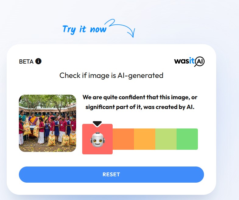Click the "Check if image is AI-generated" heading
This screenshot has width=239, height=200.
(111, 75)
